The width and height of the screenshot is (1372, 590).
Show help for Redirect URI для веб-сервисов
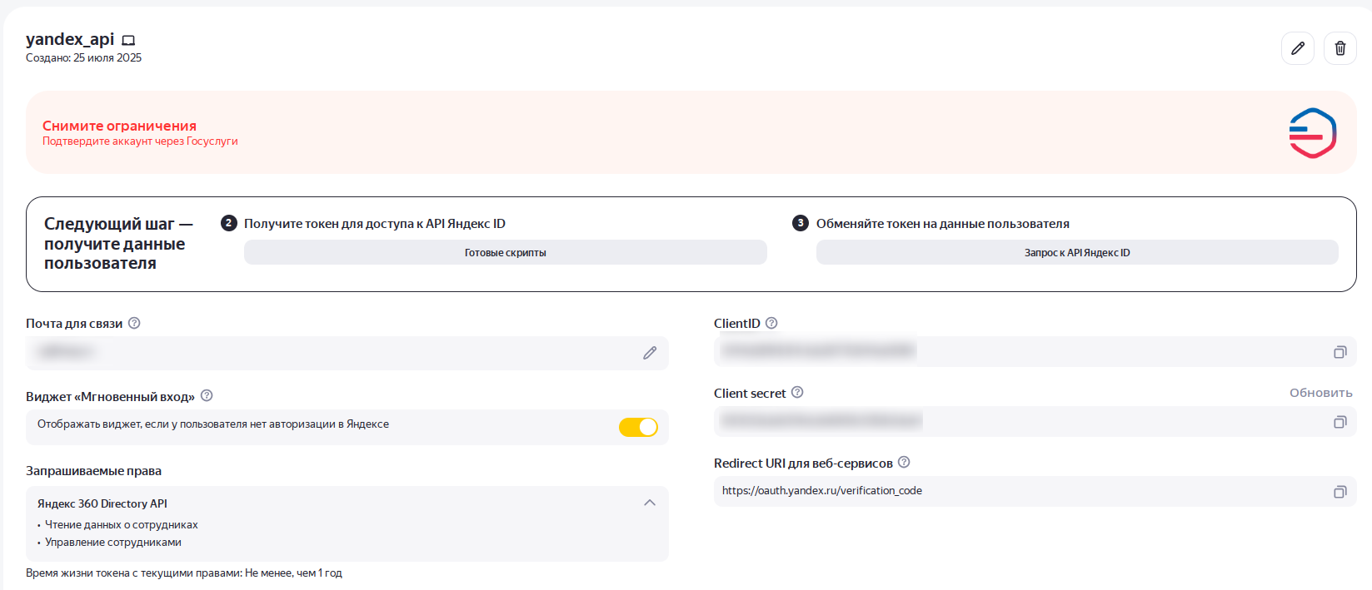tap(904, 463)
